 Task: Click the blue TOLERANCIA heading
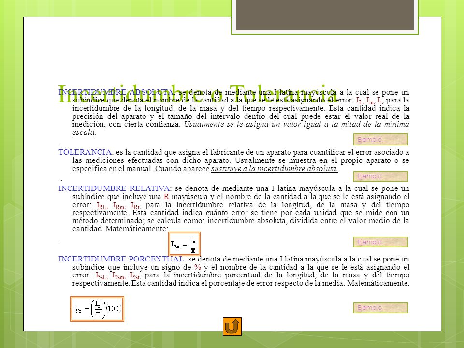tap(85, 152)
